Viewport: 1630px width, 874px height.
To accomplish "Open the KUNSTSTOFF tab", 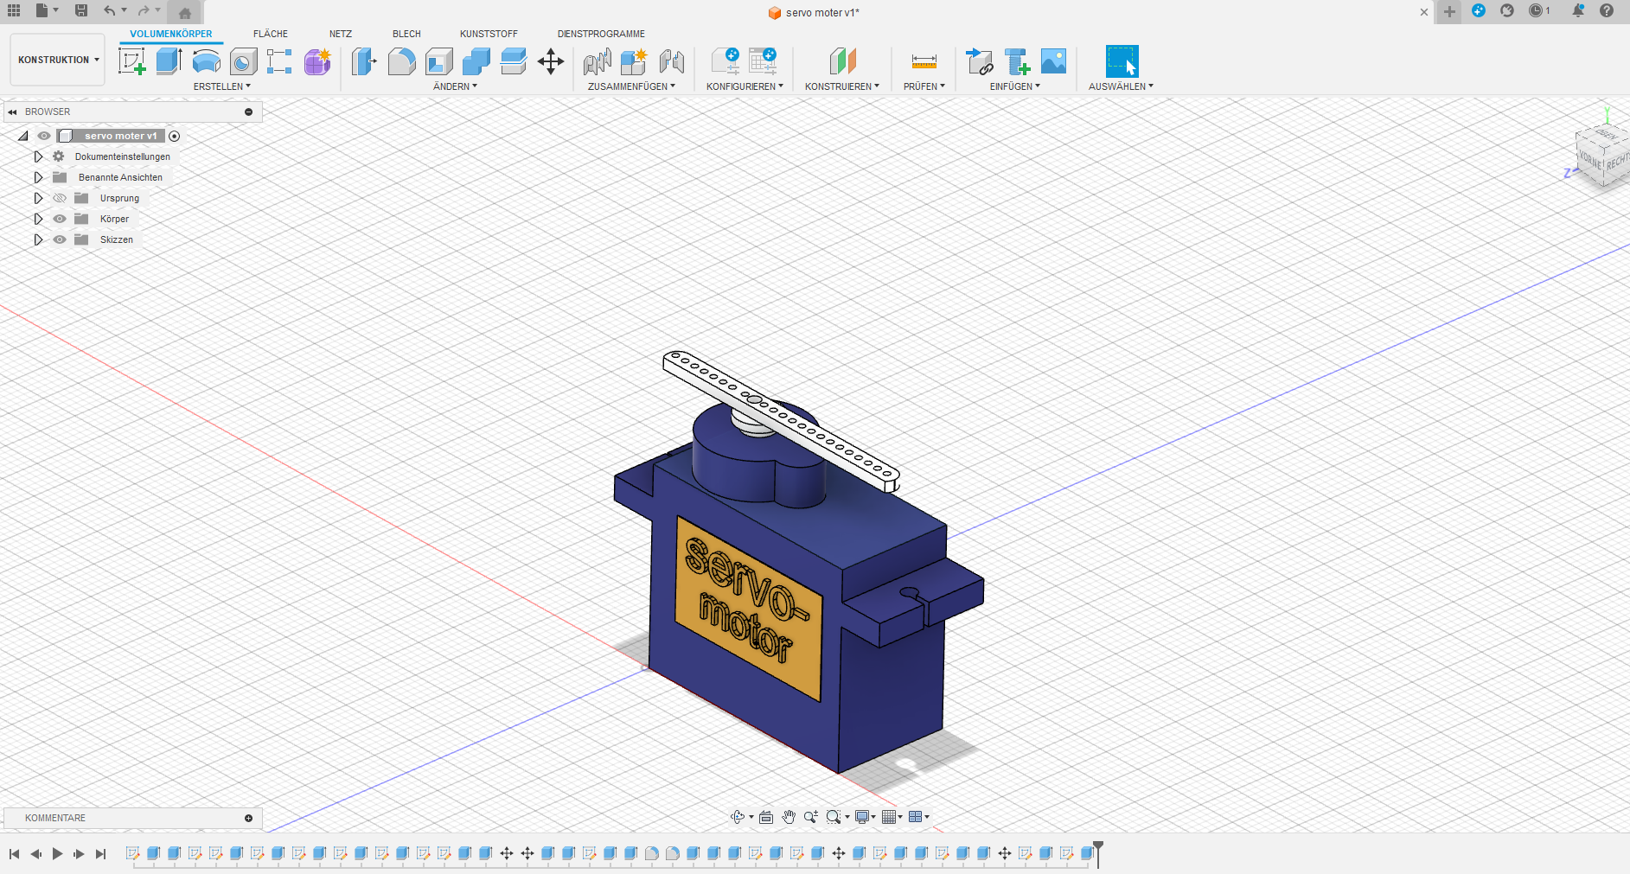I will pyautogui.click(x=489, y=34).
